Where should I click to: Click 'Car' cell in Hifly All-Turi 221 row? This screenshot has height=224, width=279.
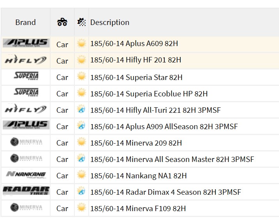(62, 110)
